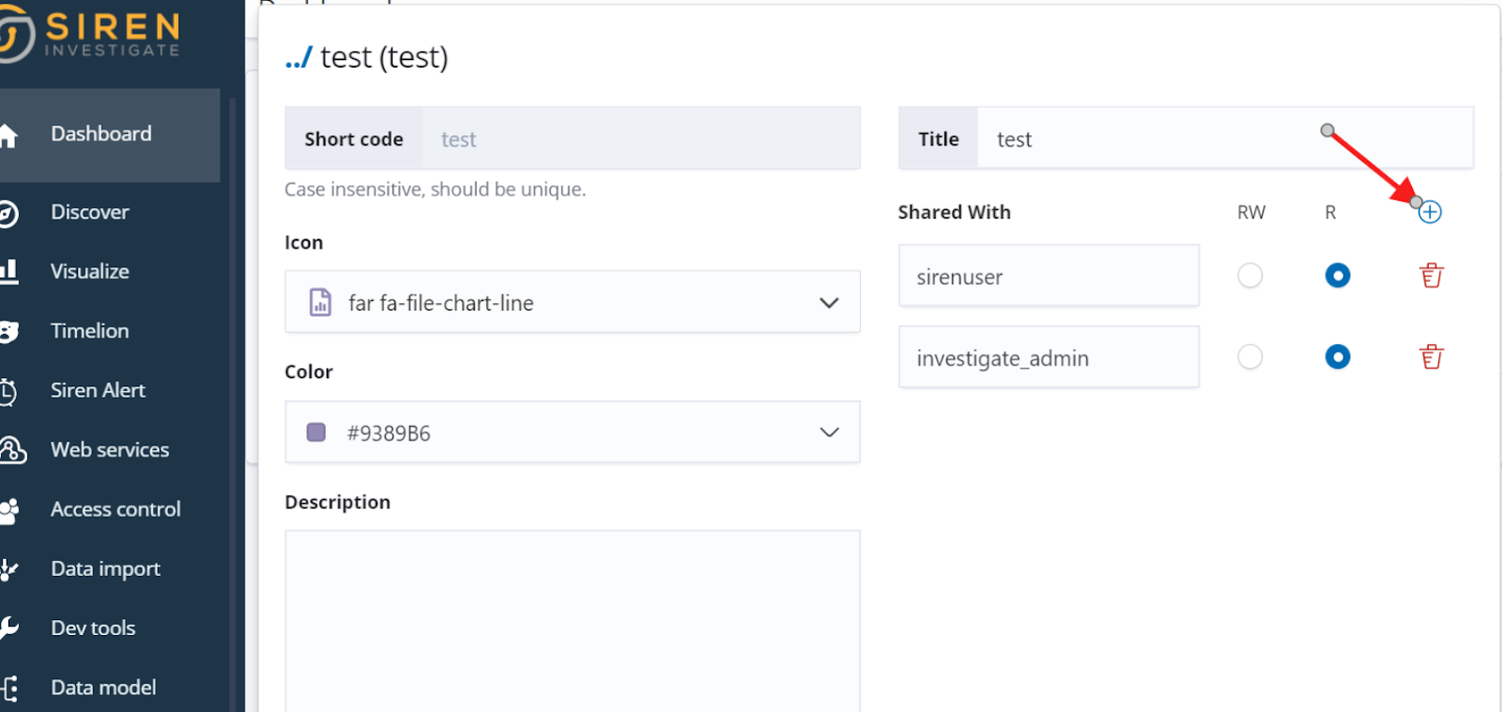Remove the investigate_admin share with trash icon
This screenshot has height=712, width=1502.
1431,357
